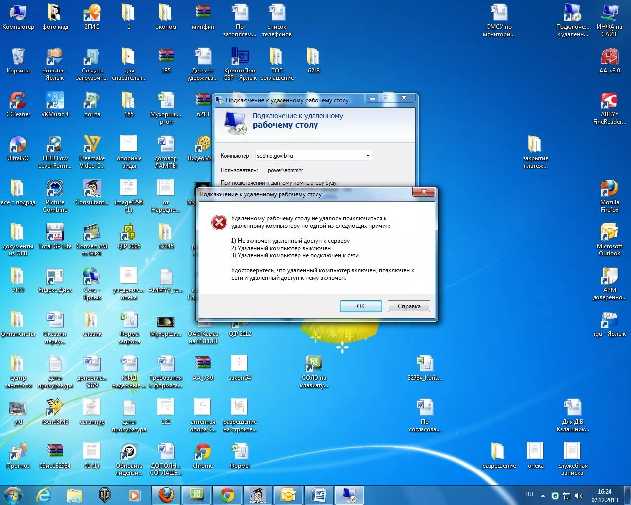Select the iSendSMS desktop icon
Screen dimensions: 631x505
point(55,412)
